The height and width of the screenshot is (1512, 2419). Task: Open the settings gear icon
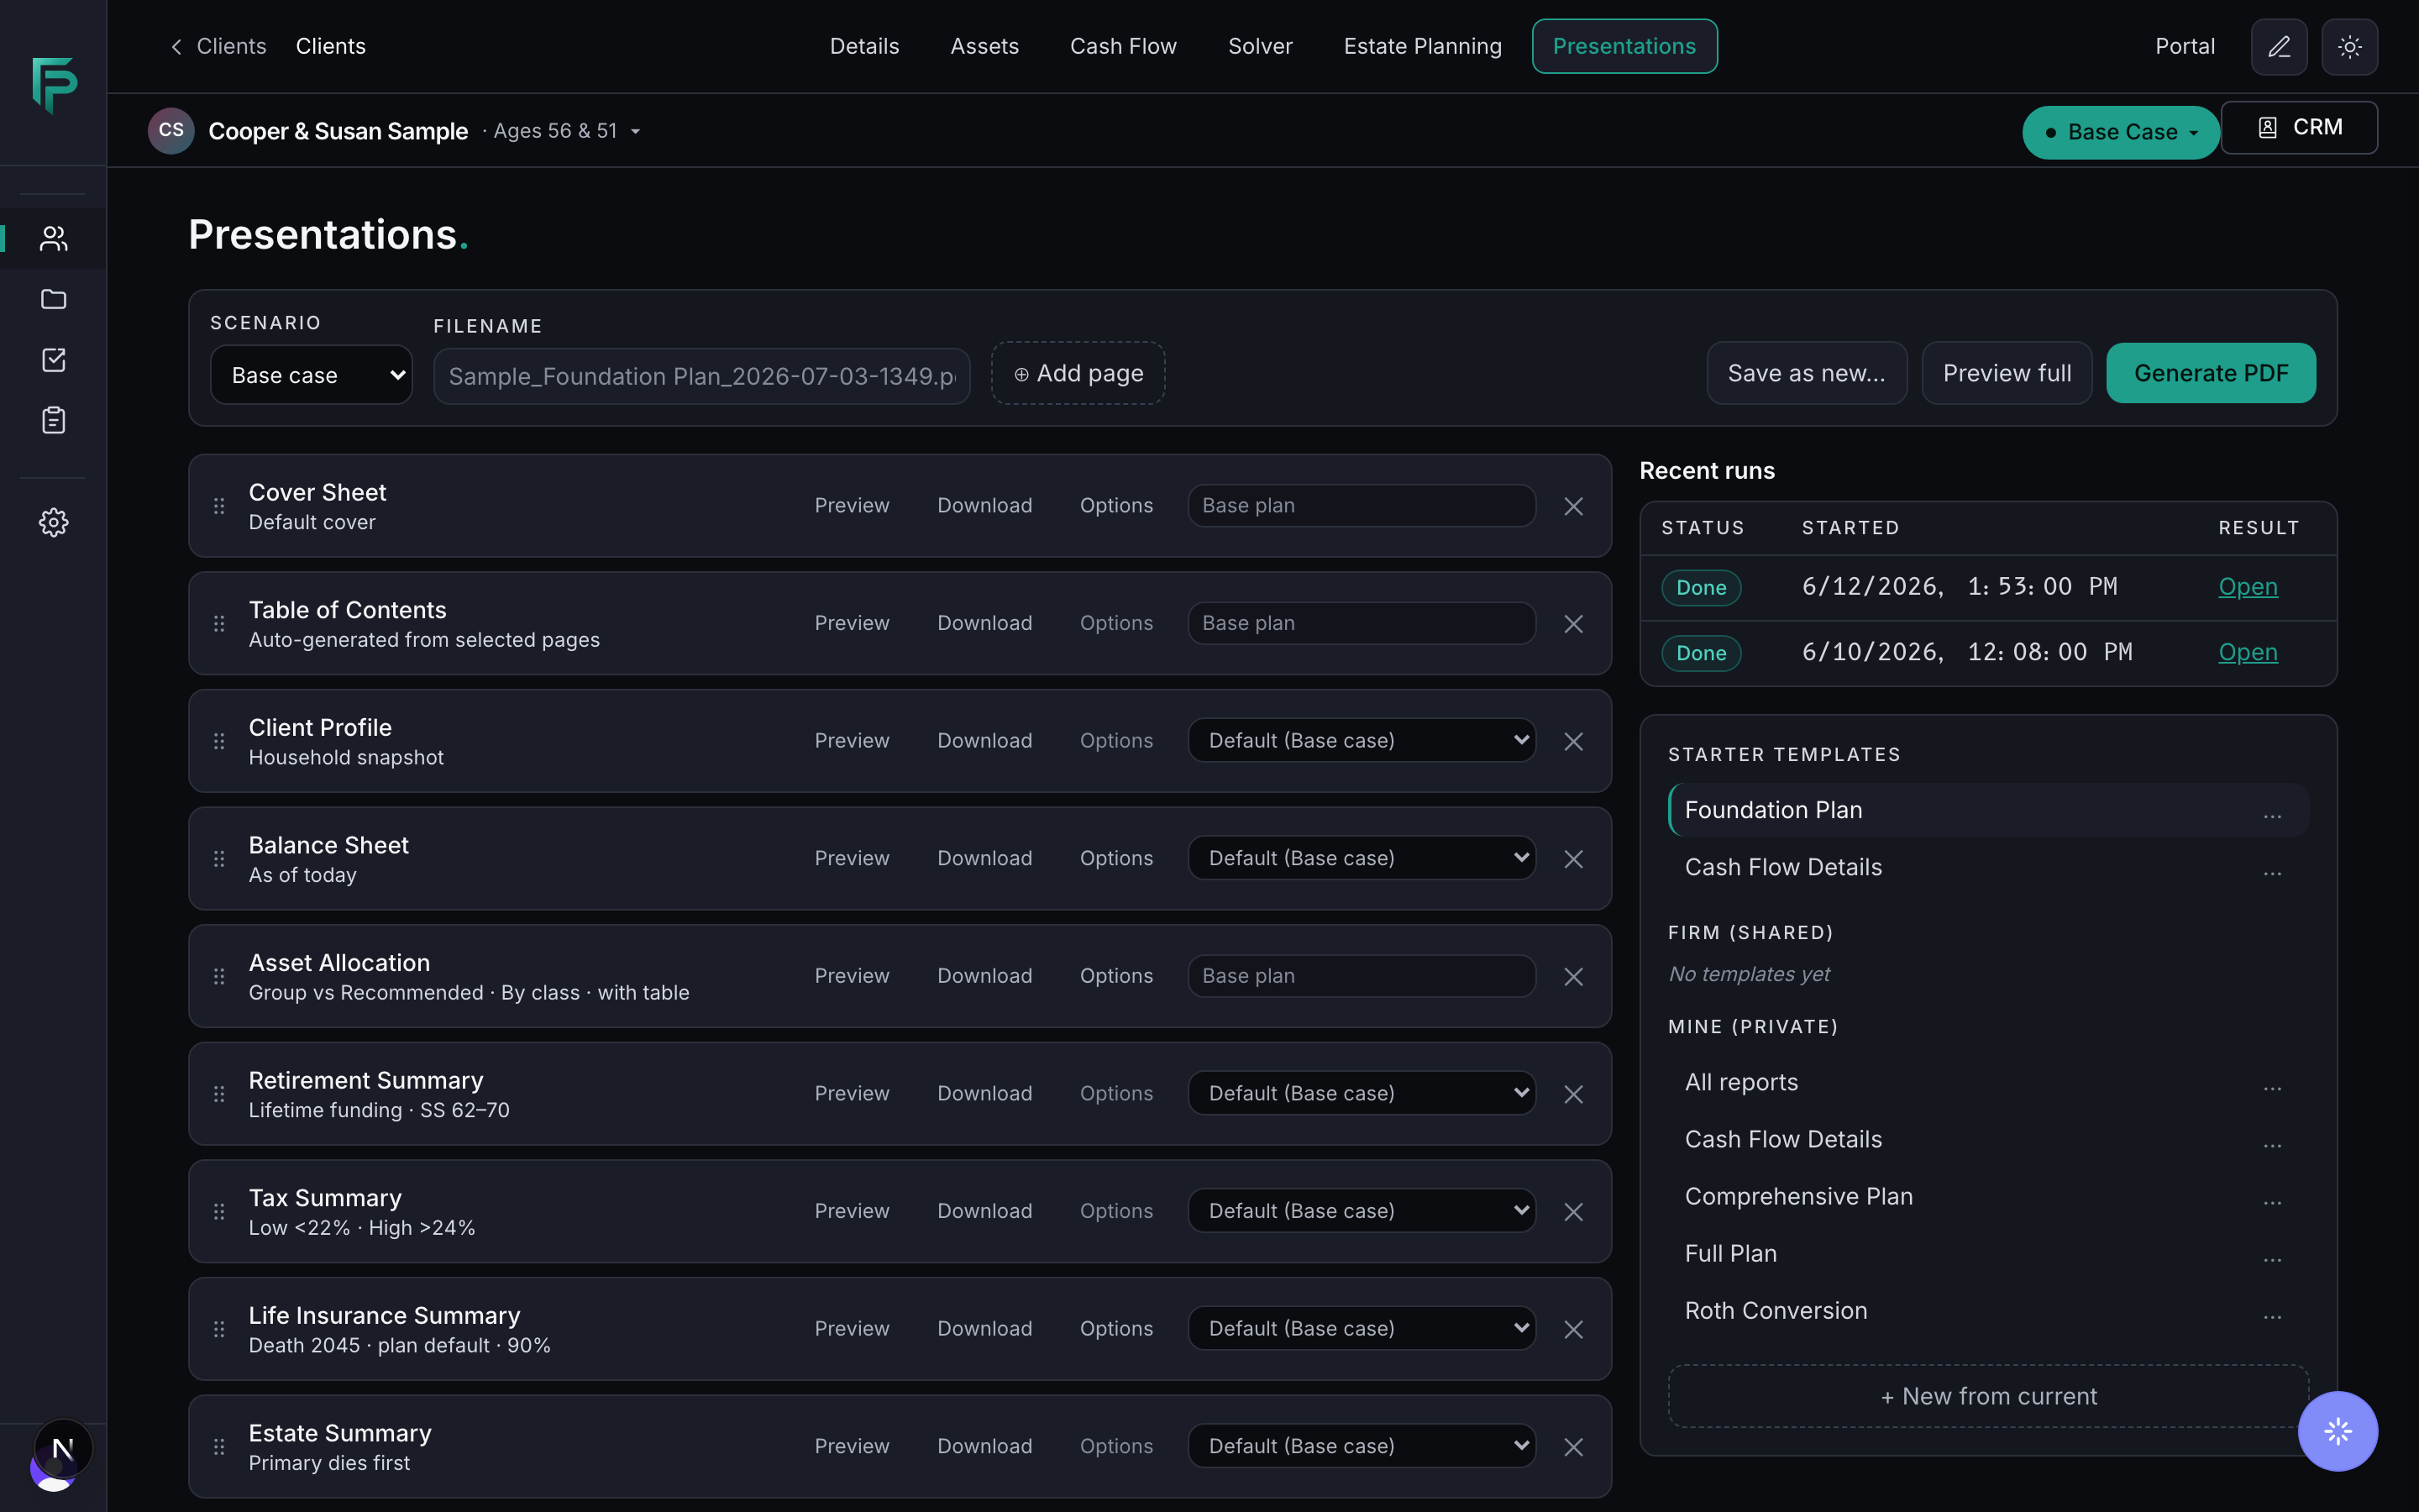pyautogui.click(x=53, y=522)
